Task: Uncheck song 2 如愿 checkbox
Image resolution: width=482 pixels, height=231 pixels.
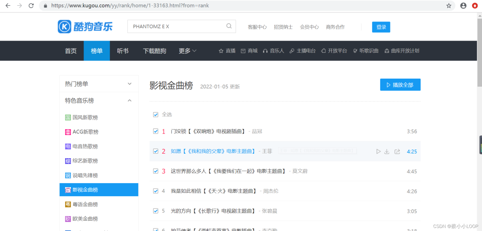Action: coord(156,151)
